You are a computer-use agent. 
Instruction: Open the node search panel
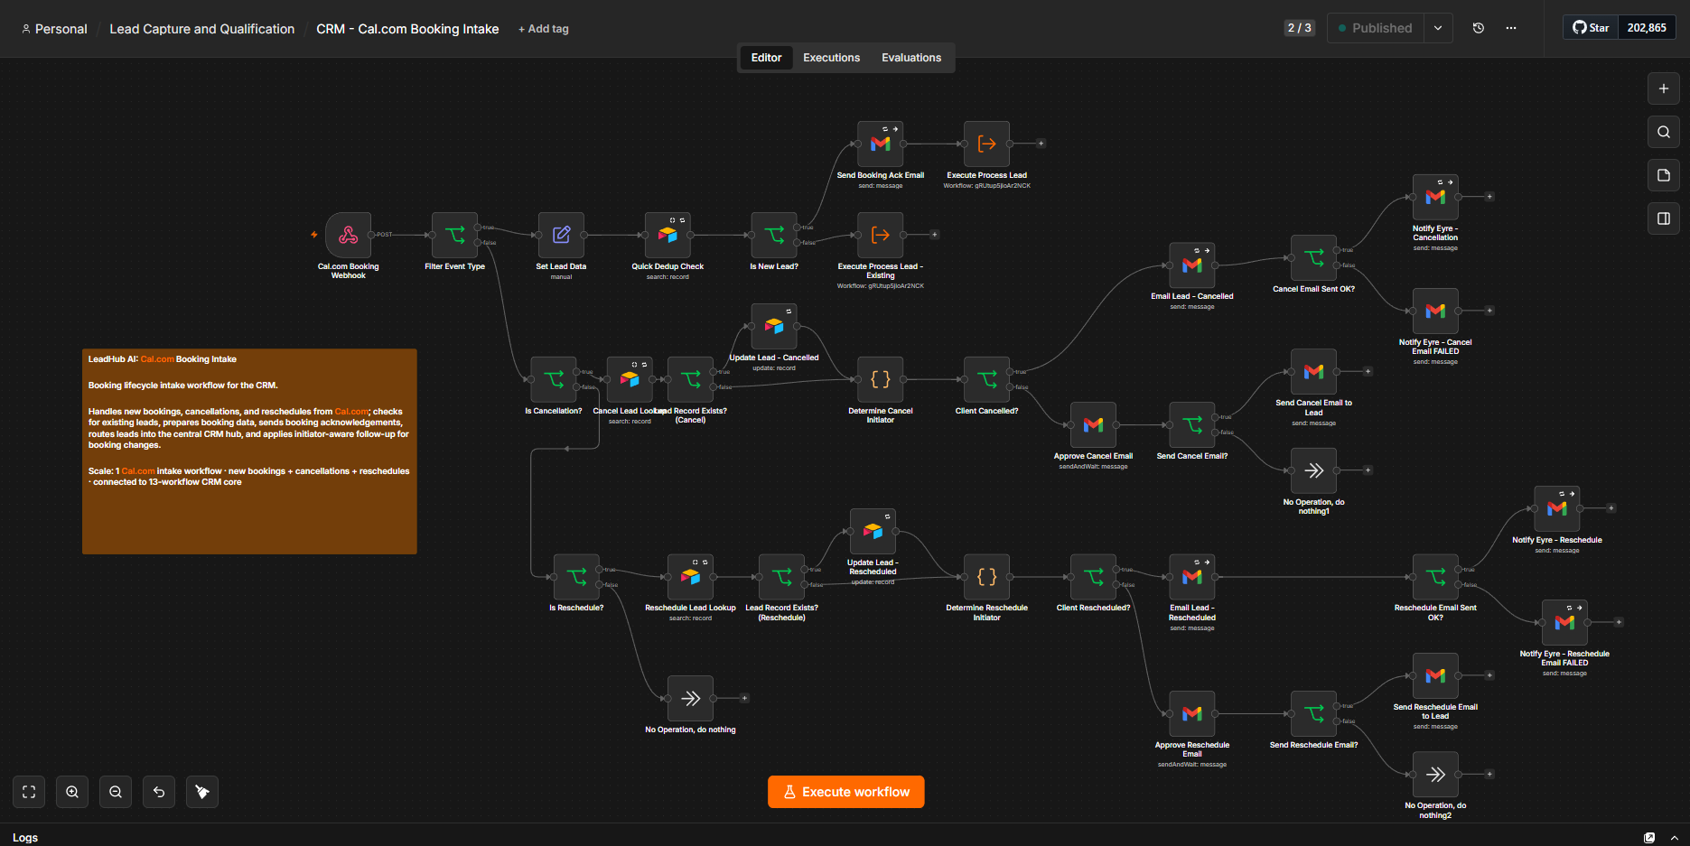[1664, 132]
